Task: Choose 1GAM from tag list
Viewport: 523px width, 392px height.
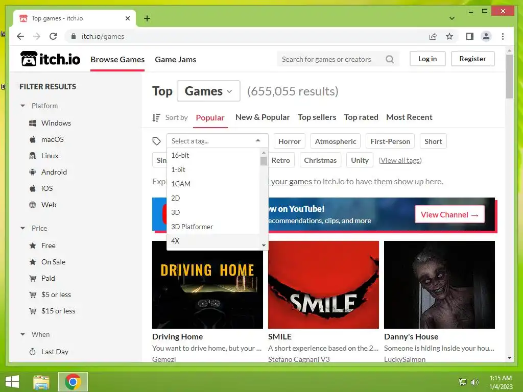Action: (x=213, y=184)
